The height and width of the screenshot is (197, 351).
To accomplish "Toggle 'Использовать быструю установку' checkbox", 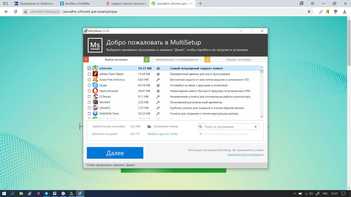I will [x=201, y=134].
